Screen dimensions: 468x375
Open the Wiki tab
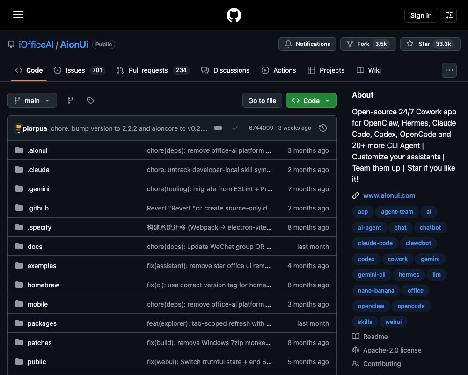pyautogui.click(x=369, y=70)
